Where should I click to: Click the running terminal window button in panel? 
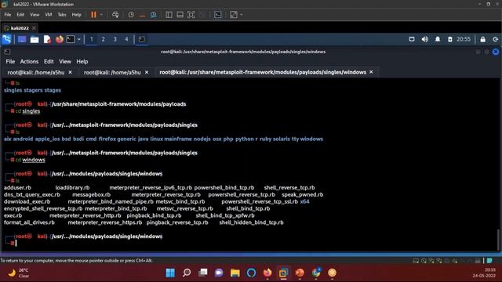pyautogui.click(x=141, y=39)
